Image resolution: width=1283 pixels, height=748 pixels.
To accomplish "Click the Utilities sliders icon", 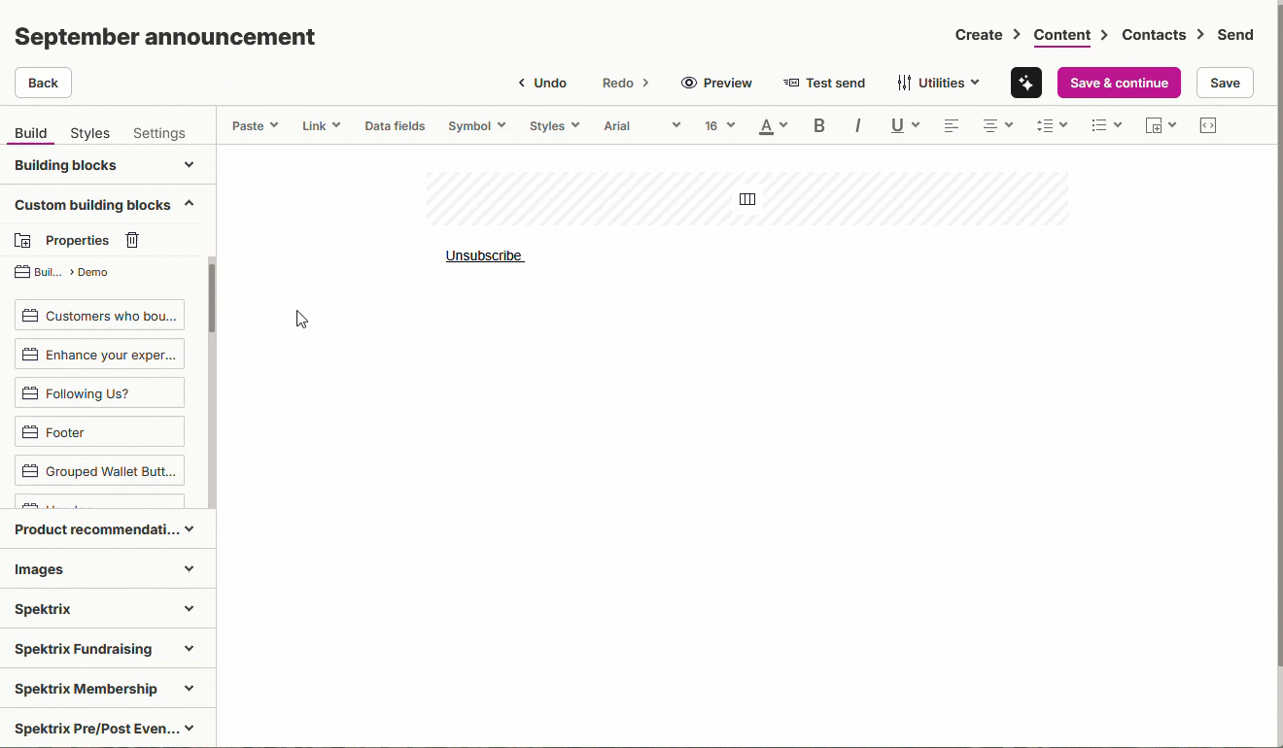I will coord(904,83).
